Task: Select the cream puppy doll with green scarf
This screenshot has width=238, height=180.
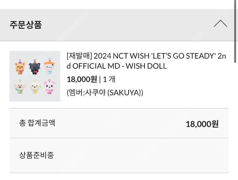Action: coord(20,87)
